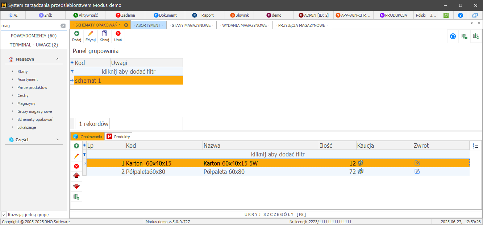Move packaging up with red up arrow

[76, 176]
